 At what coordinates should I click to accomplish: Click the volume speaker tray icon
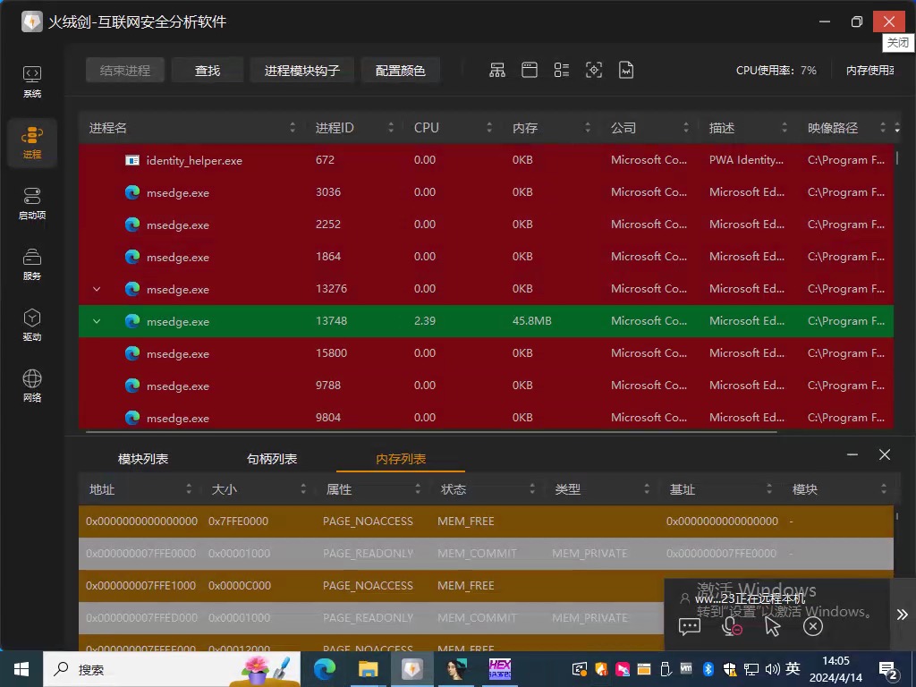772,669
